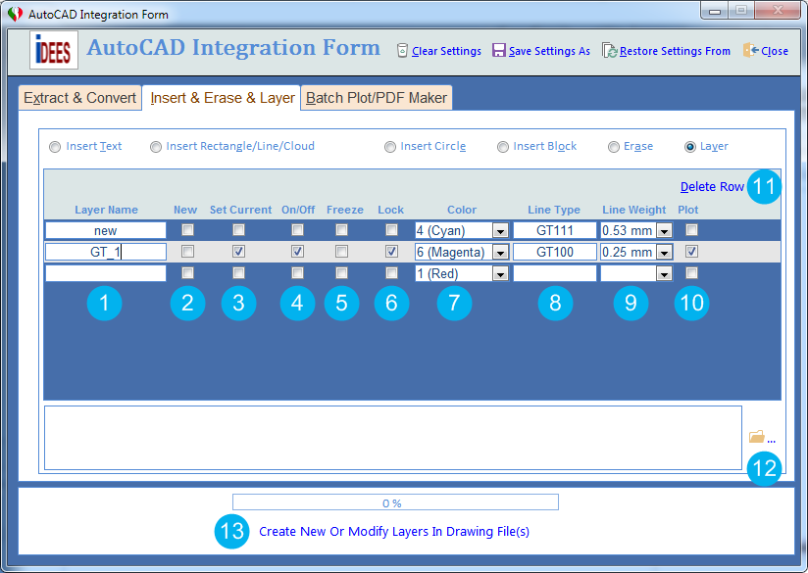The width and height of the screenshot is (808, 573).
Task: Close the window using the title bar X
Action: 778,11
